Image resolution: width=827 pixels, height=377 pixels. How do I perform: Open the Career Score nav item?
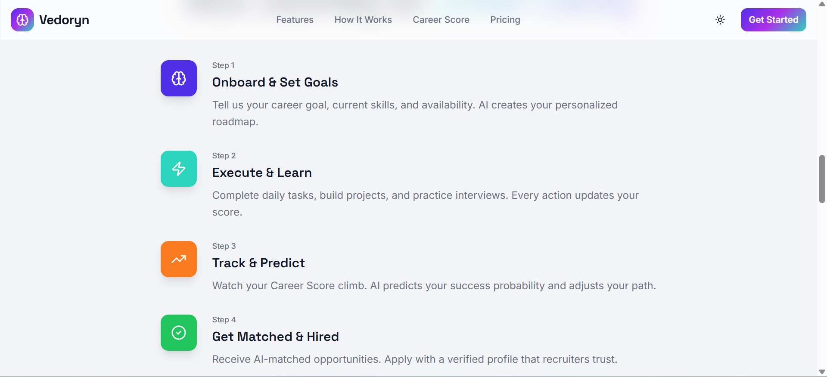(441, 20)
